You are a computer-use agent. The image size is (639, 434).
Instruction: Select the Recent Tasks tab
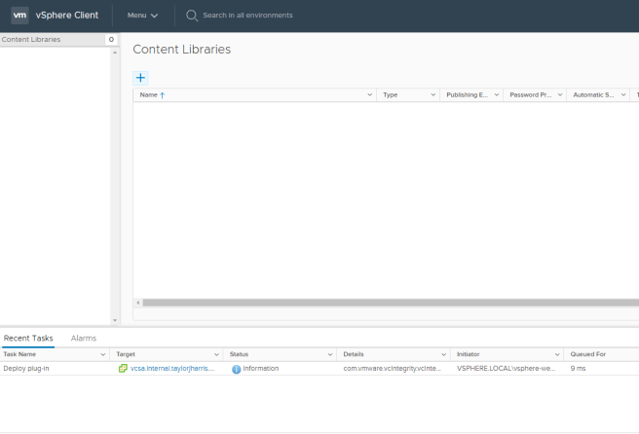pos(28,338)
